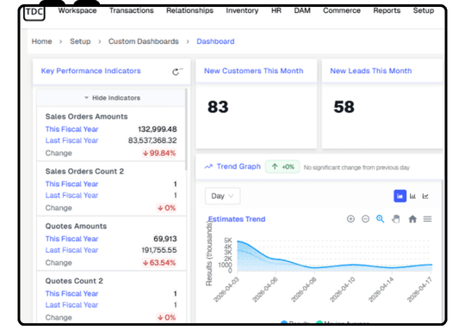Viewport: 465px width, 330px height.
Task: Click the 63.54% change value
Action: point(159,262)
